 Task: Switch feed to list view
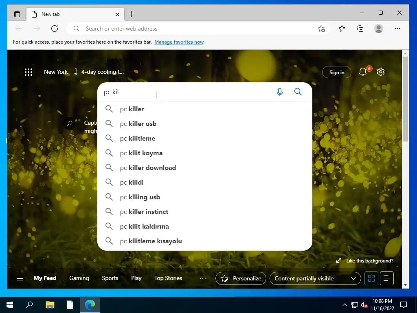pyautogui.click(x=387, y=278)
